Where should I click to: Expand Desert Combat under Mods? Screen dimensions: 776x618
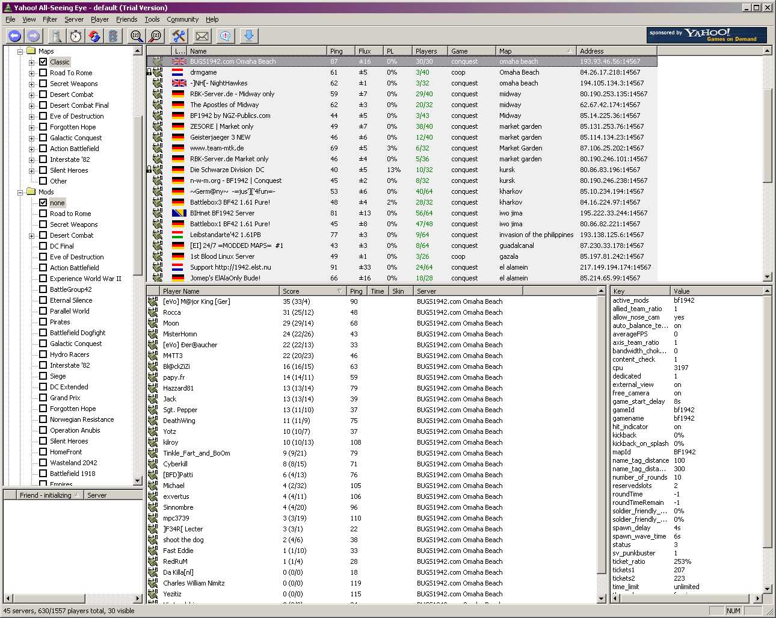(32, 235)
